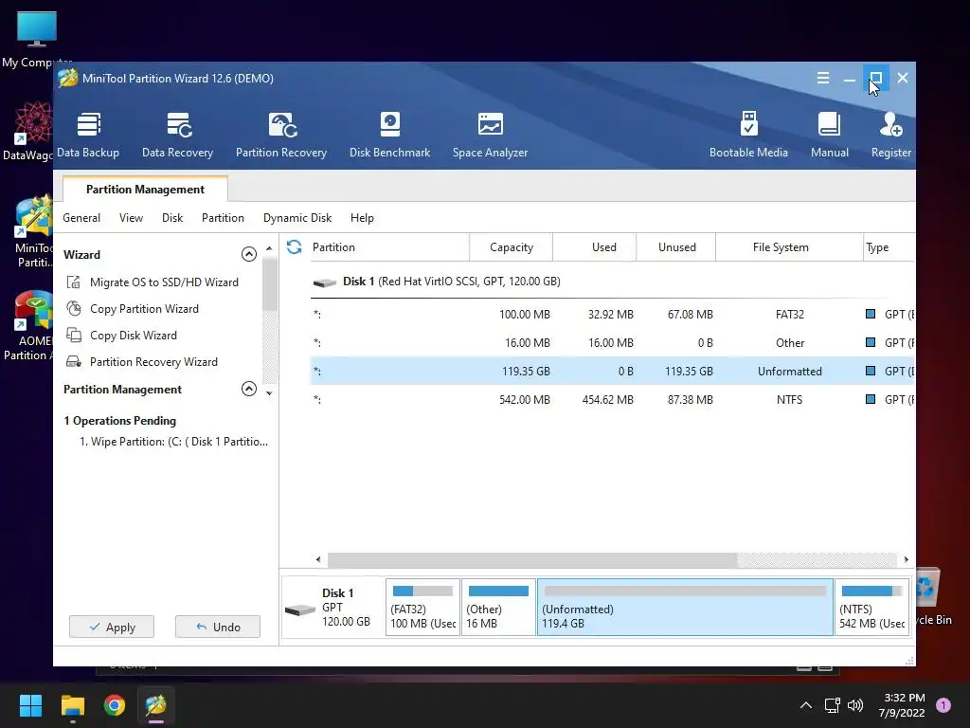Open notification center badge
Viewport: 970px width, 728px height.
(943, 705)
